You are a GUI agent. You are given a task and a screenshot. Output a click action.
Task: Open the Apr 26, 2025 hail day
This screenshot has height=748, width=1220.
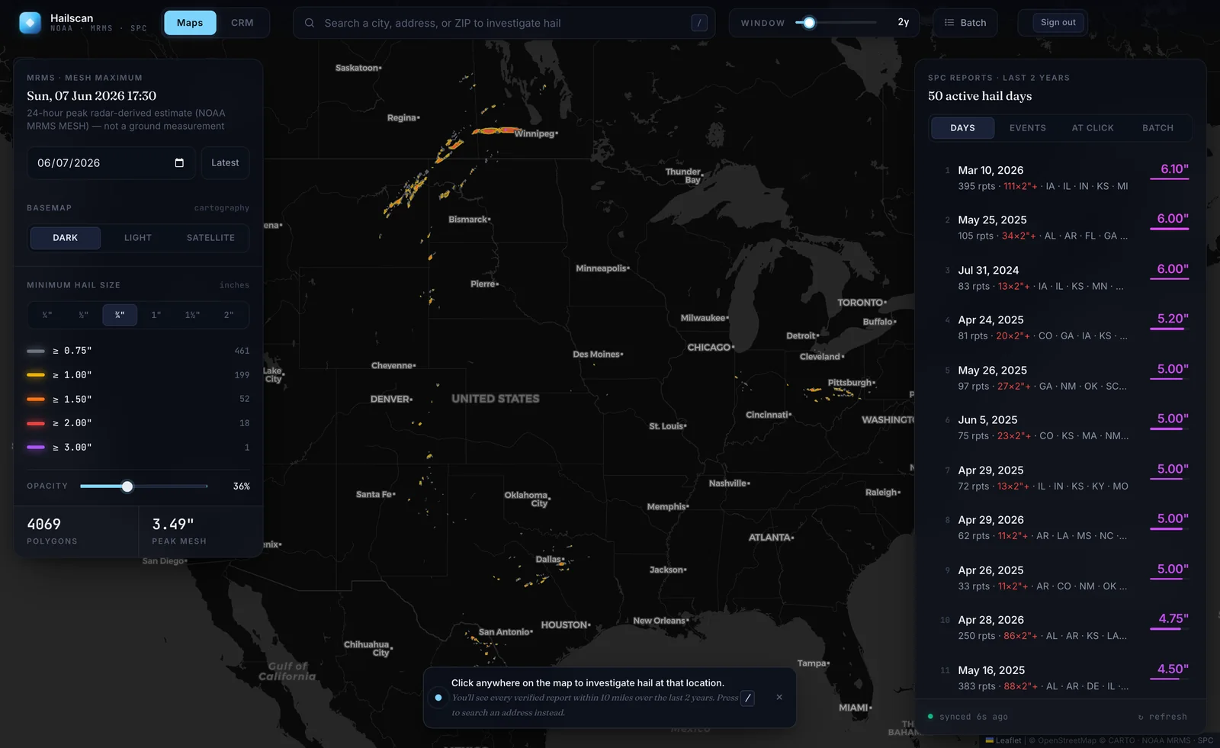(x=1061, y=577)
